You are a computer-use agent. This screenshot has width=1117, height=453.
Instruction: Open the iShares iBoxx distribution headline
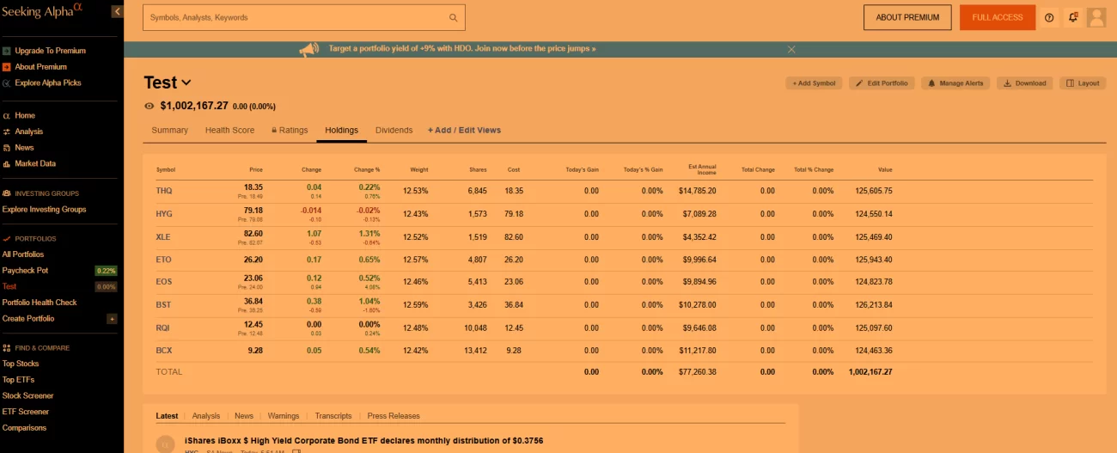pyautogui.click(x=363, y=441)
